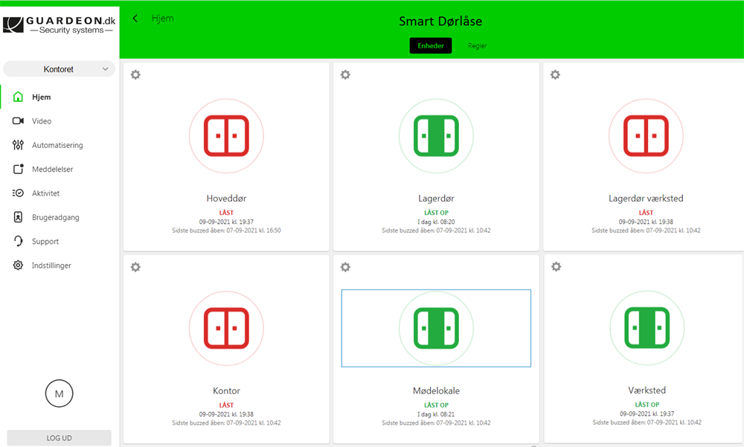Click the Lagerdør door name
The height and width of the screenshot is (447, 744).
[436, 199]
